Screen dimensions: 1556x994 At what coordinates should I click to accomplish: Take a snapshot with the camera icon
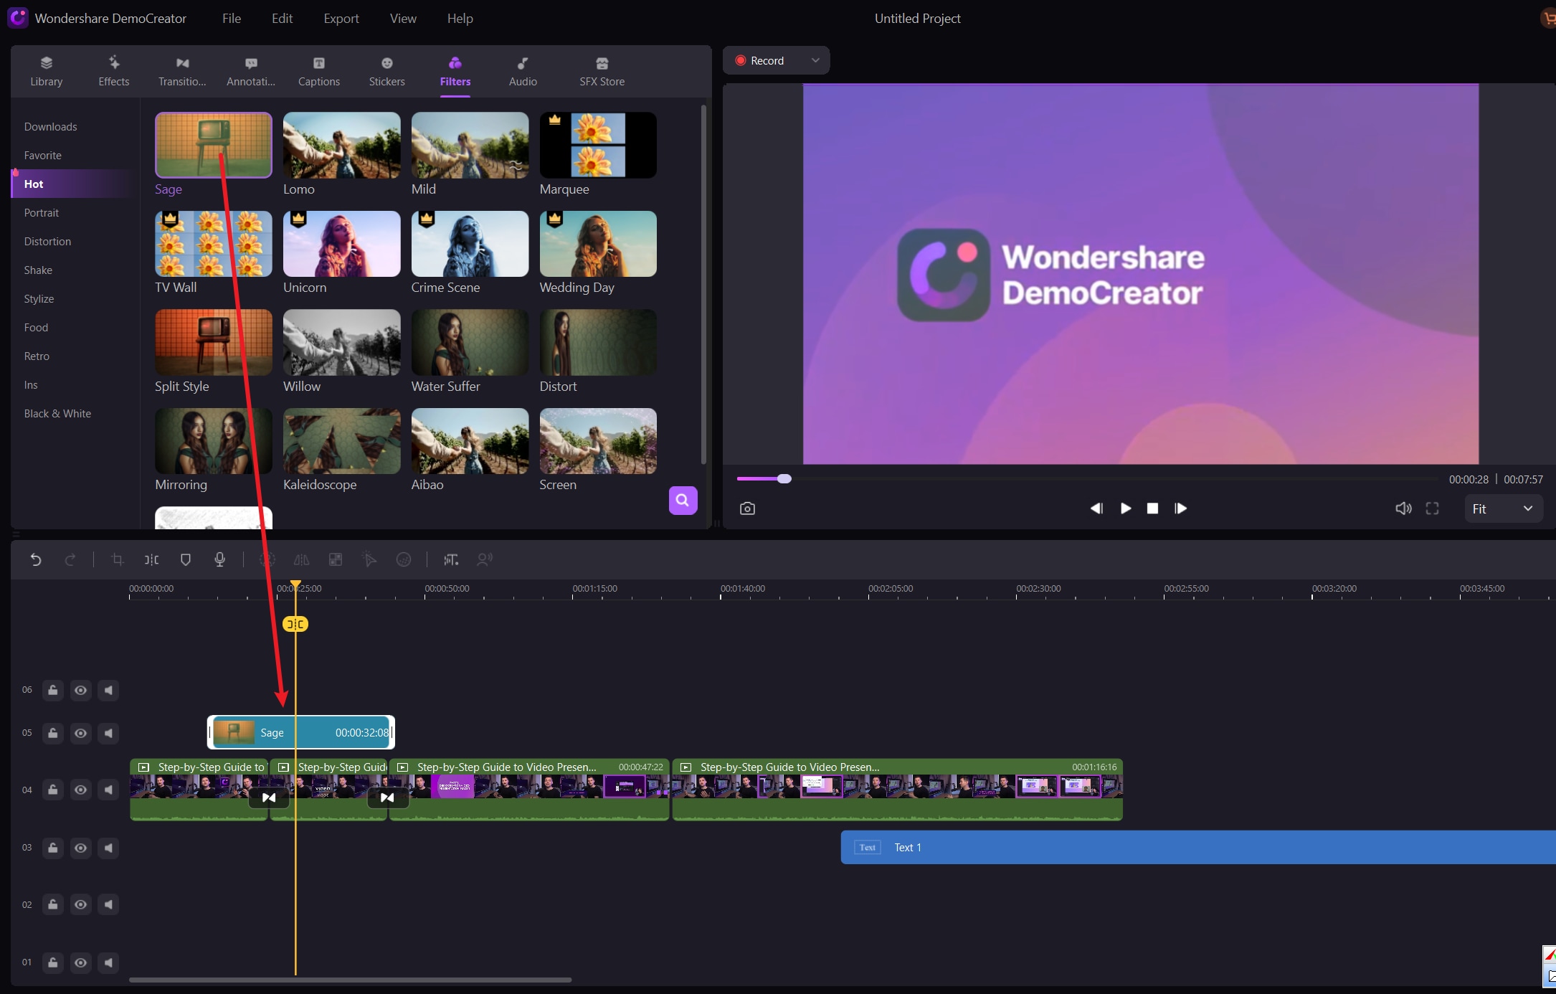tap(747, 508)
